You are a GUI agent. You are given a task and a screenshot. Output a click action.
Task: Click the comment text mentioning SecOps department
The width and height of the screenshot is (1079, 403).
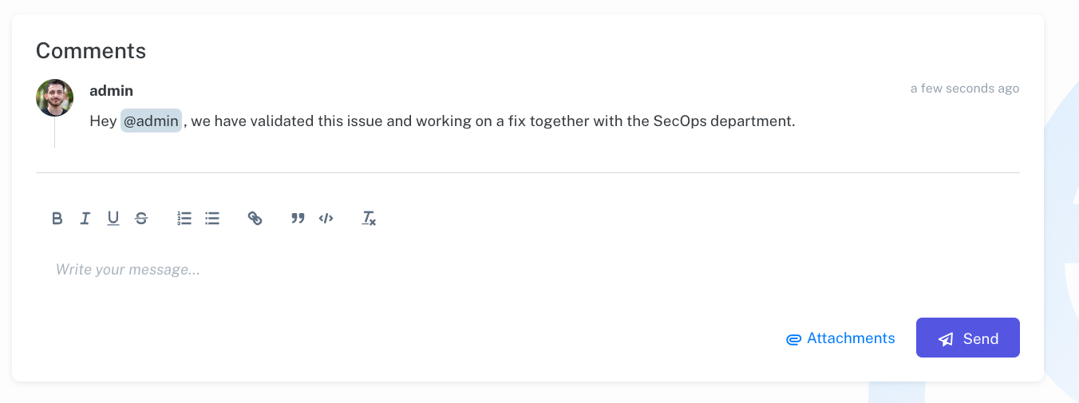point(492,121)
